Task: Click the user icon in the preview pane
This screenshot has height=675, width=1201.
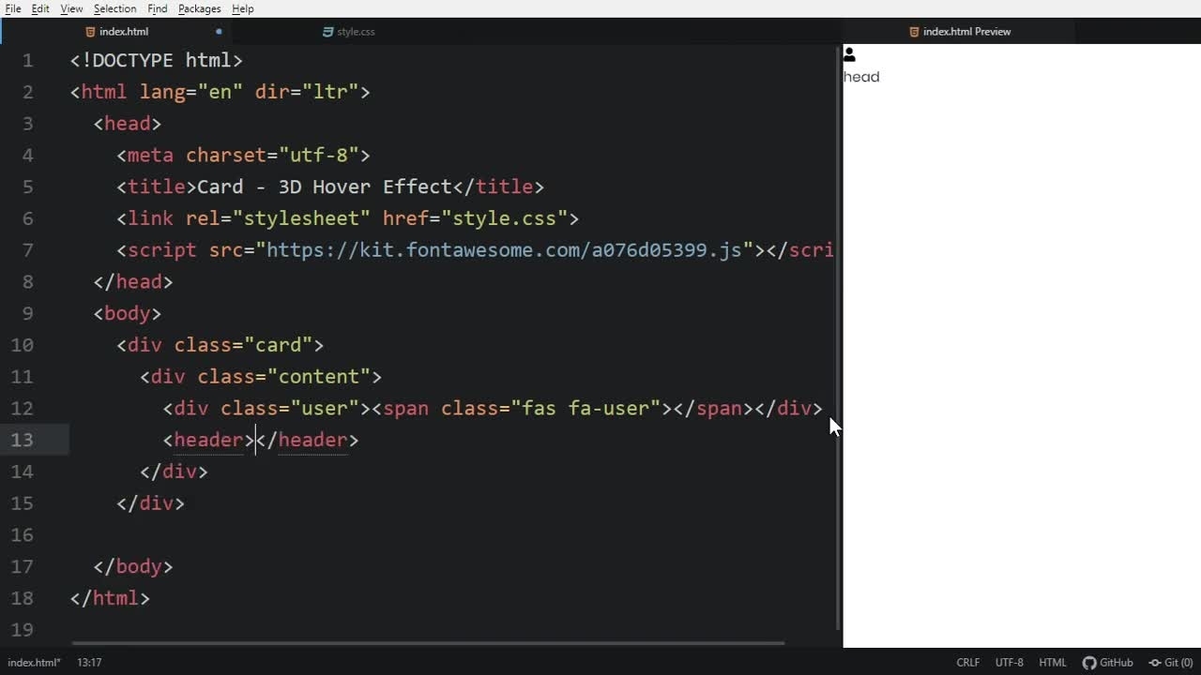Action: tap(849, 54)
